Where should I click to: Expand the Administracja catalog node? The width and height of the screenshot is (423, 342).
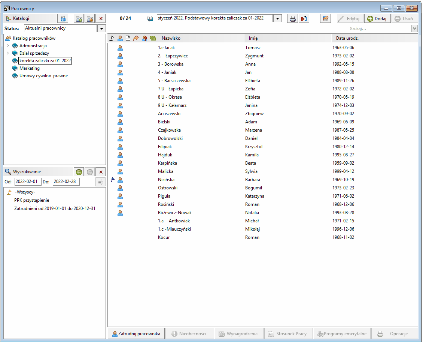click(7, 46)
